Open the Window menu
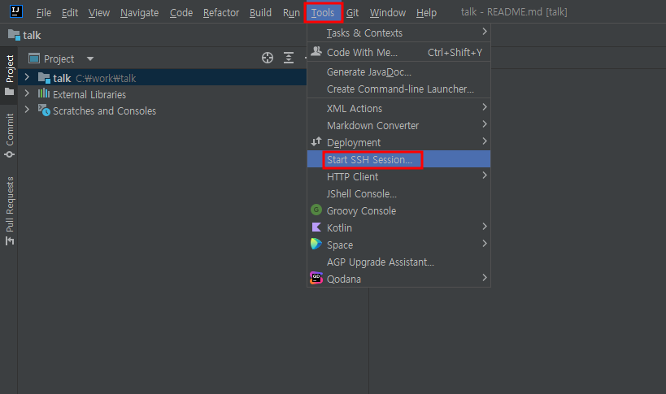Viewport: 666px width, 394px height. pos(388,13)
